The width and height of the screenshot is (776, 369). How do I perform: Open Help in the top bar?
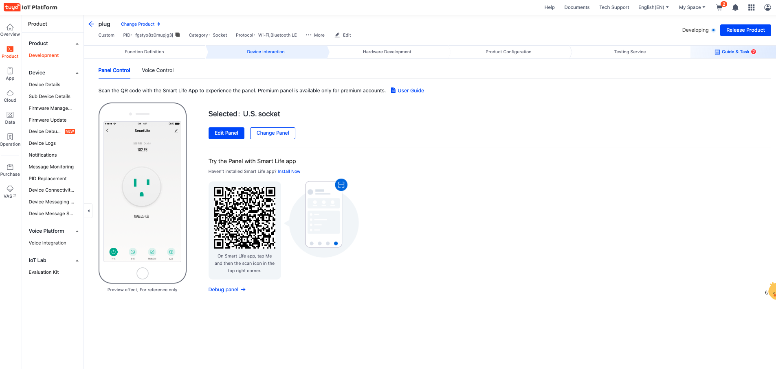(x=550, y=7)
